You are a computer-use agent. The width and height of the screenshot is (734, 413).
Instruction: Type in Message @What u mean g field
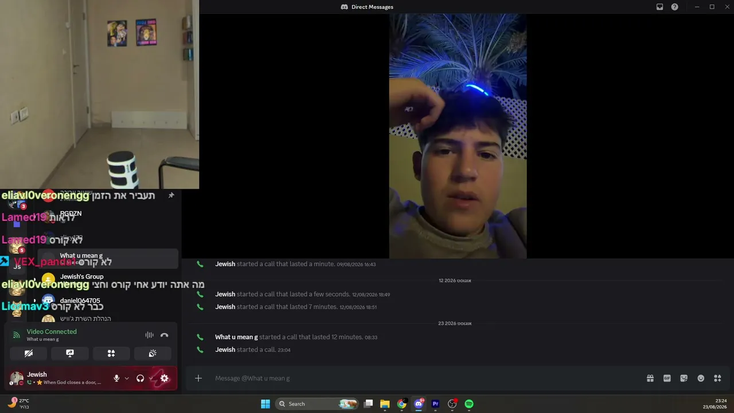click(424, 378)
